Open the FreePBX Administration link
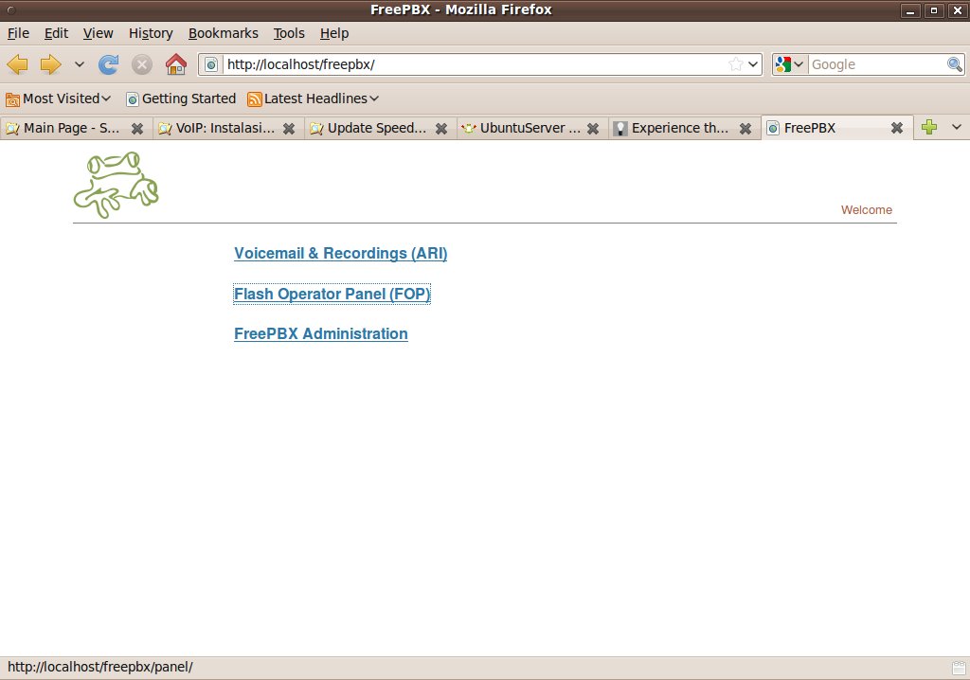The image size is (970, 680). 320,333
